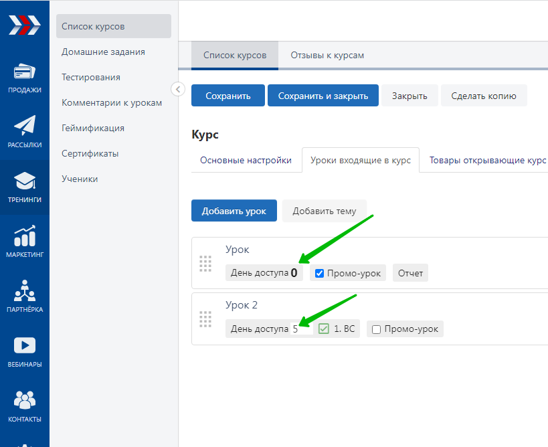Open the Продажи section icon

tap(25, 72)
